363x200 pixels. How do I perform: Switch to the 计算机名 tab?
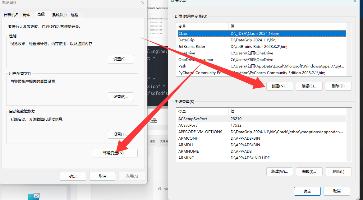(x=11, y=15)
